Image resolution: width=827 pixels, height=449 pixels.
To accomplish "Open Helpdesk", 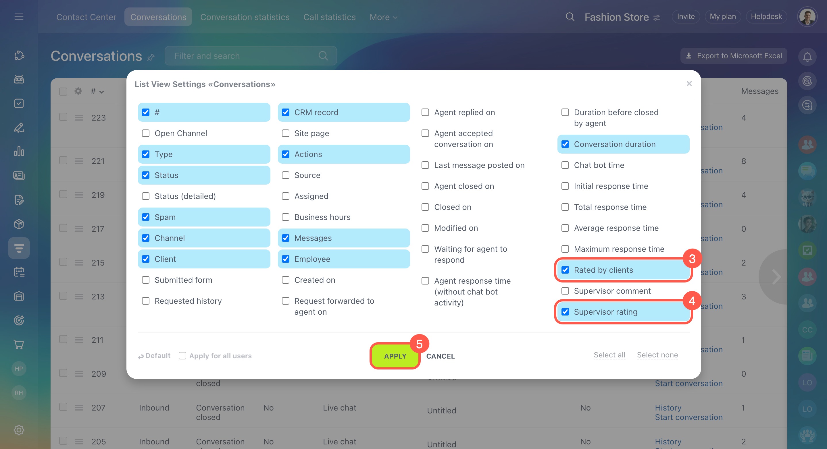I will [766, 17].
